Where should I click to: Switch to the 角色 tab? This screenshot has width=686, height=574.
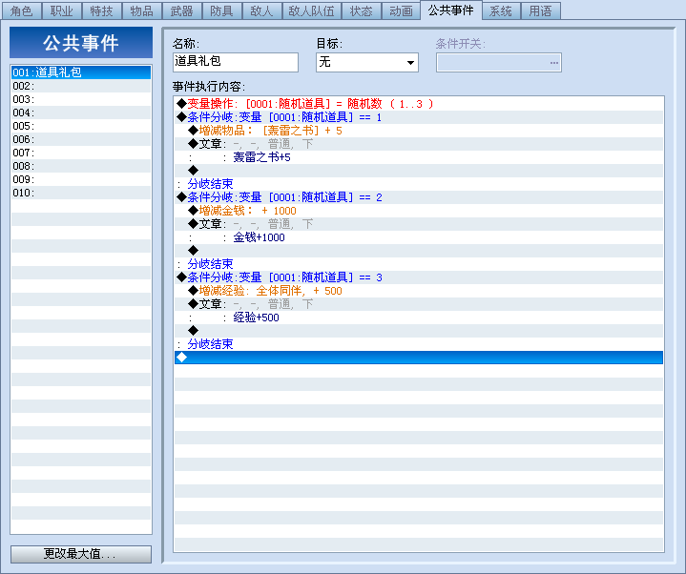tap(21, 10)
